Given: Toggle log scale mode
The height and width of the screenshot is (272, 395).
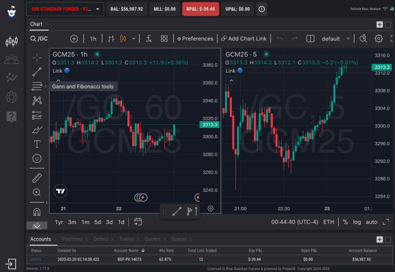Looking at the screenshot, I should pos(356,222).
